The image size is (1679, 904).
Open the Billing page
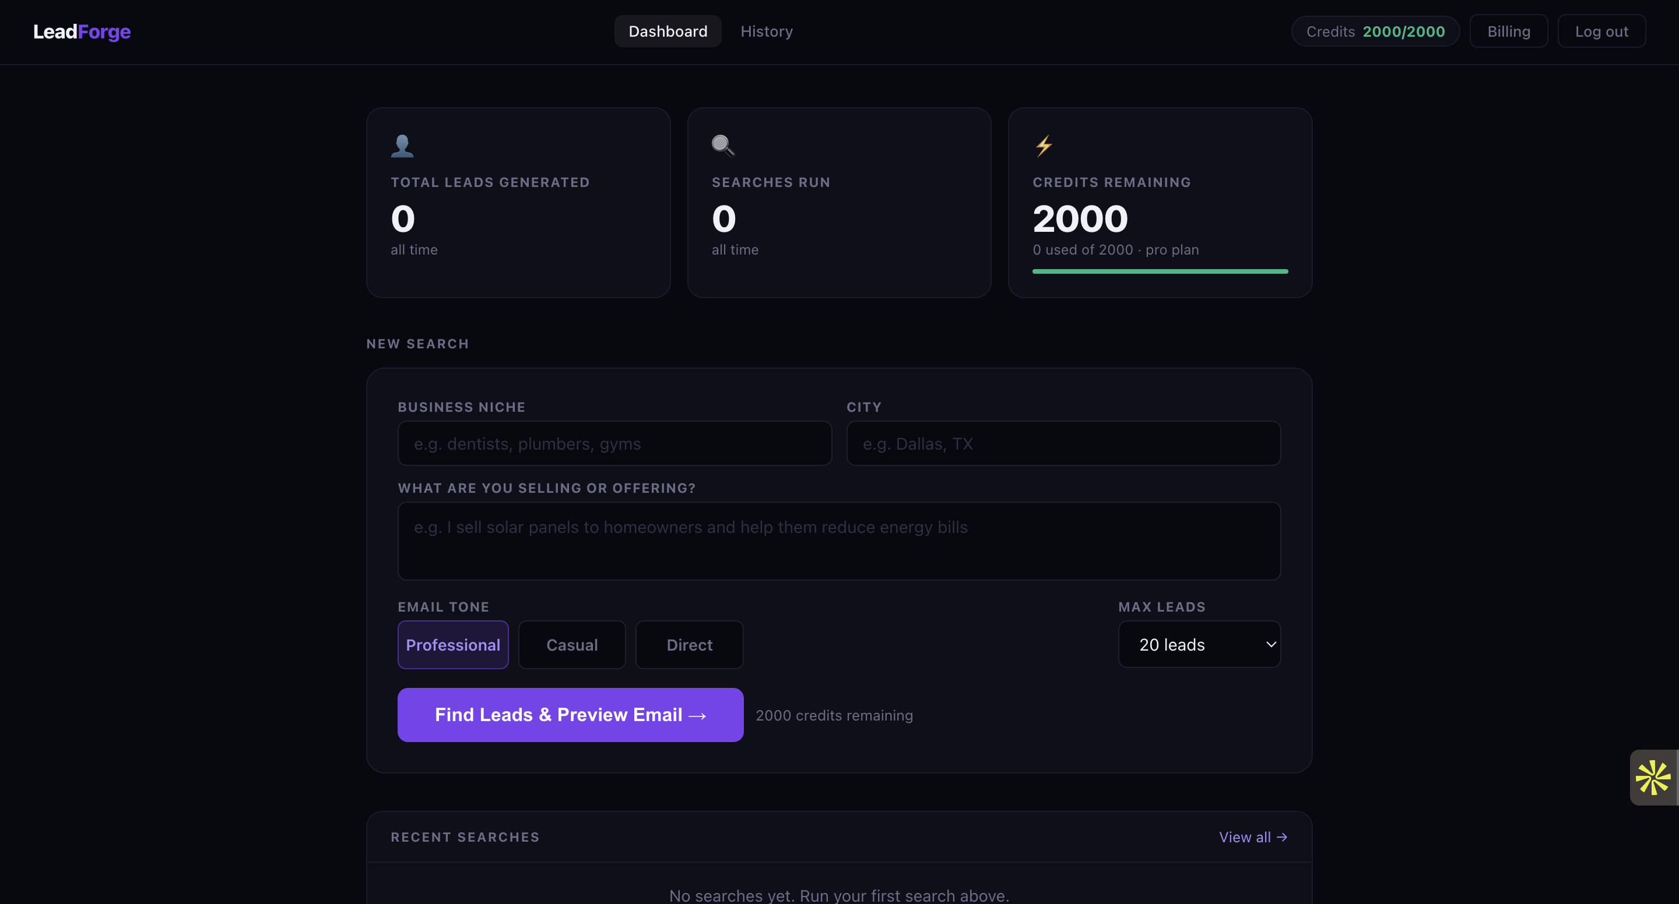coord(1508,31)
